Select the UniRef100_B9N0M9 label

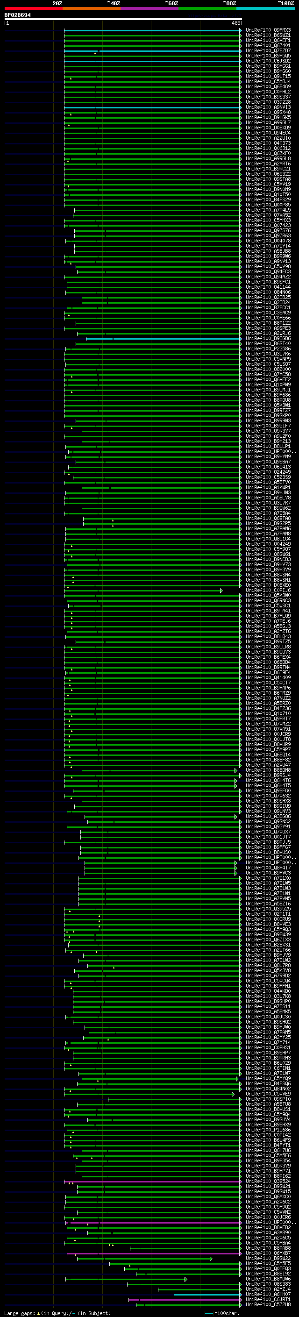click(268, 189)
